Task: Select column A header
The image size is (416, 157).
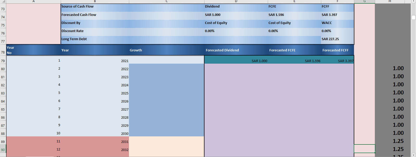Action: 33,2
